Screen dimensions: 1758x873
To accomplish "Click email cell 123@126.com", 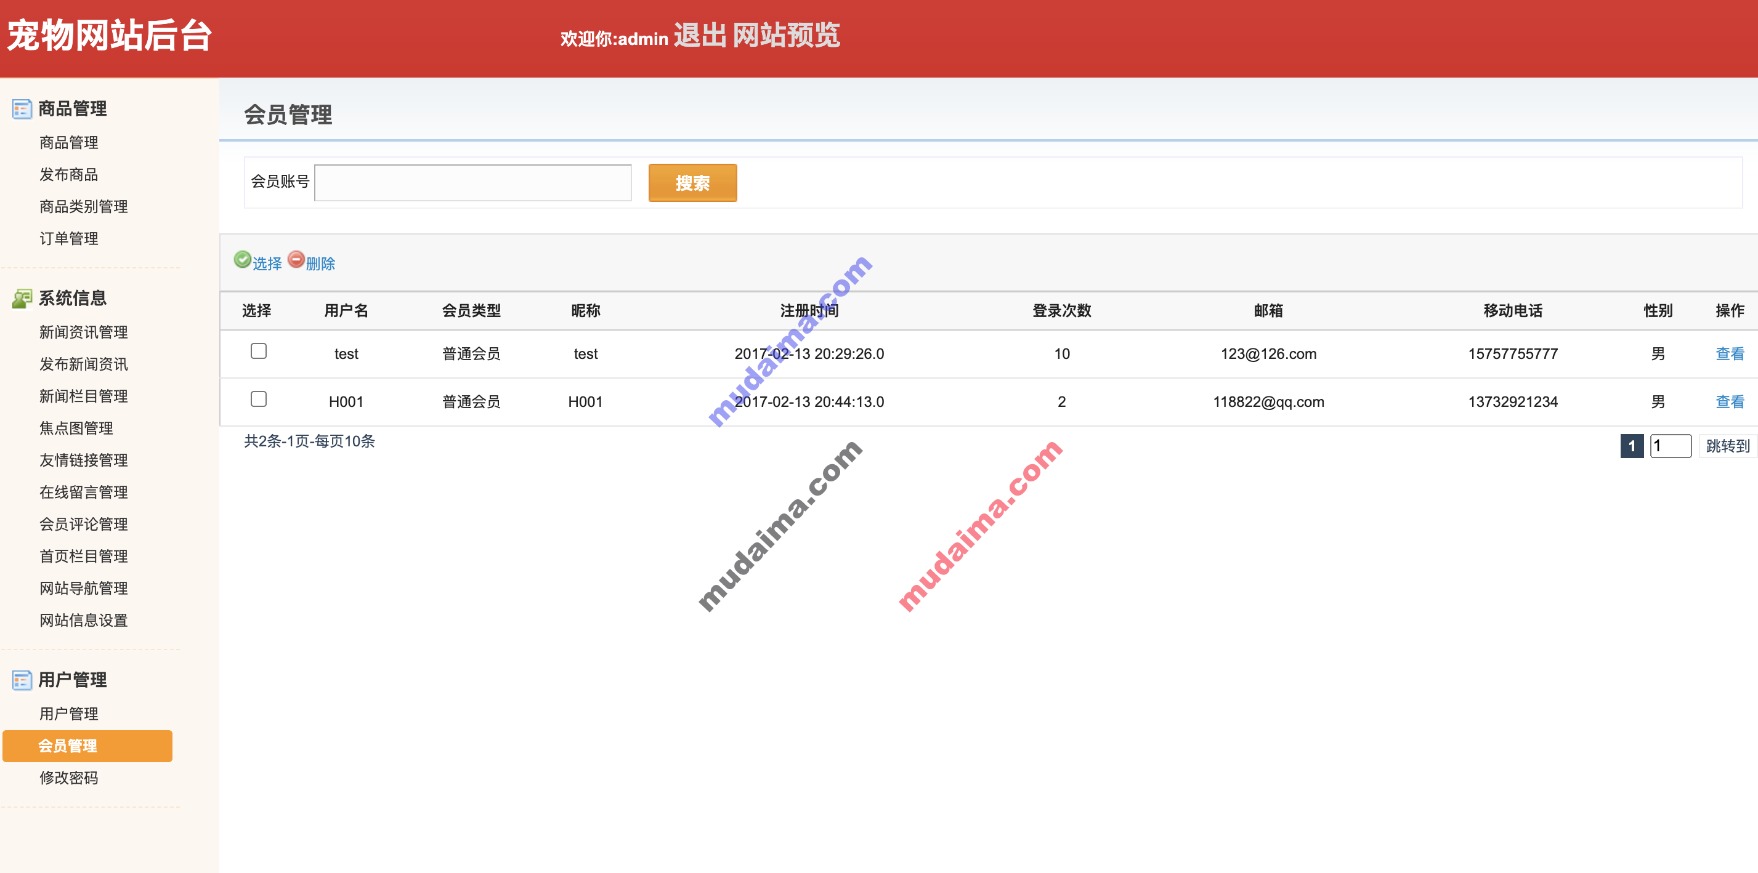I will [x=1268, y=354].
